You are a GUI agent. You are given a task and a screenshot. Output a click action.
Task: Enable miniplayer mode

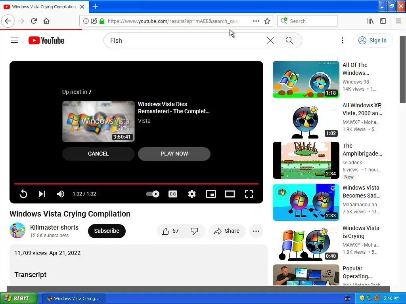pos(211,194)
